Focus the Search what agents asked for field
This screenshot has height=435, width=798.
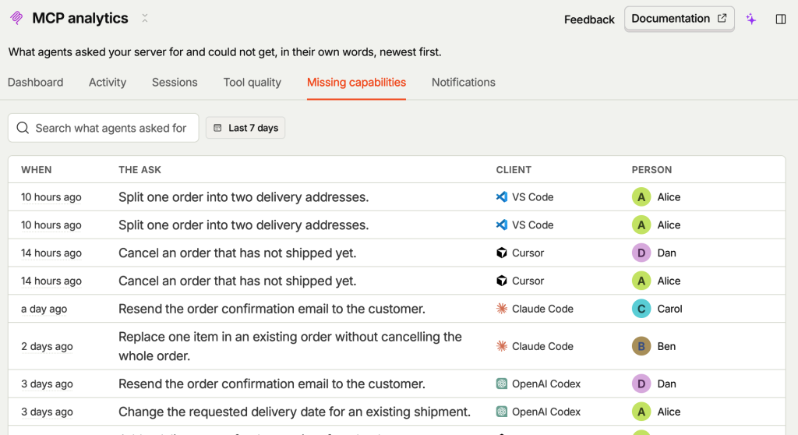coord(104,128)
